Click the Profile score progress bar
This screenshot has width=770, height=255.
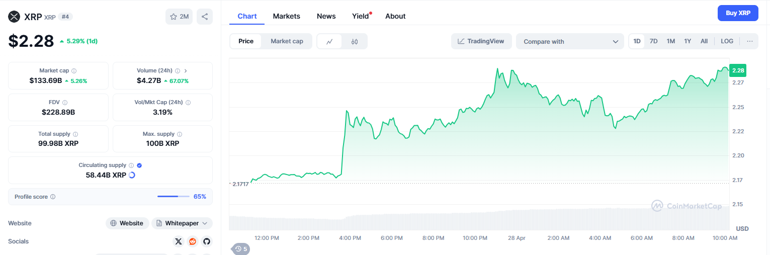[x=174, y=197]
